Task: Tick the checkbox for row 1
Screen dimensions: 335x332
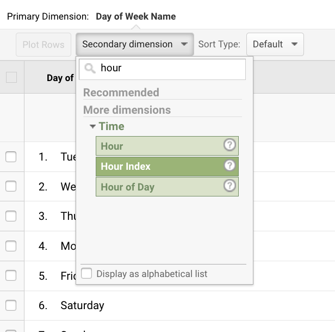Action: pyautogui.click(x=11, y=157)
